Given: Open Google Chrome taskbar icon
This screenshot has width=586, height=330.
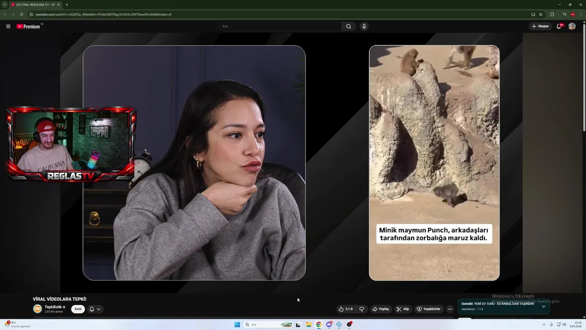Looking at the screenshot, I should click(x=319, y=324).
